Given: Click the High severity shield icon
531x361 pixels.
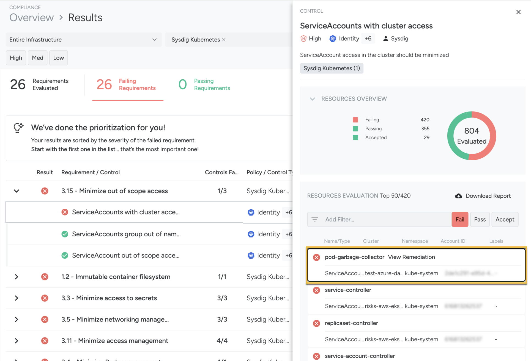Looking at the screenshot, I should coord(303,39).
